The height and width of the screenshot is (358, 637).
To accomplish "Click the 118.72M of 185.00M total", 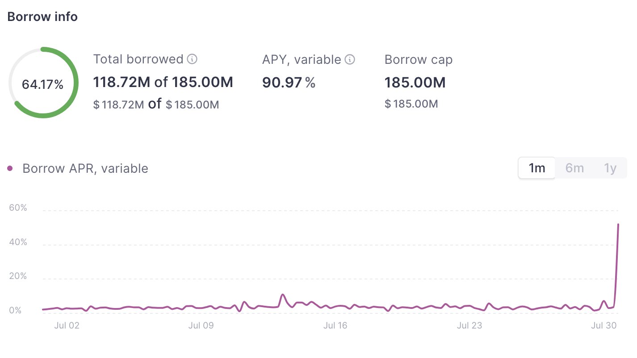I will (x=163, y=83).
